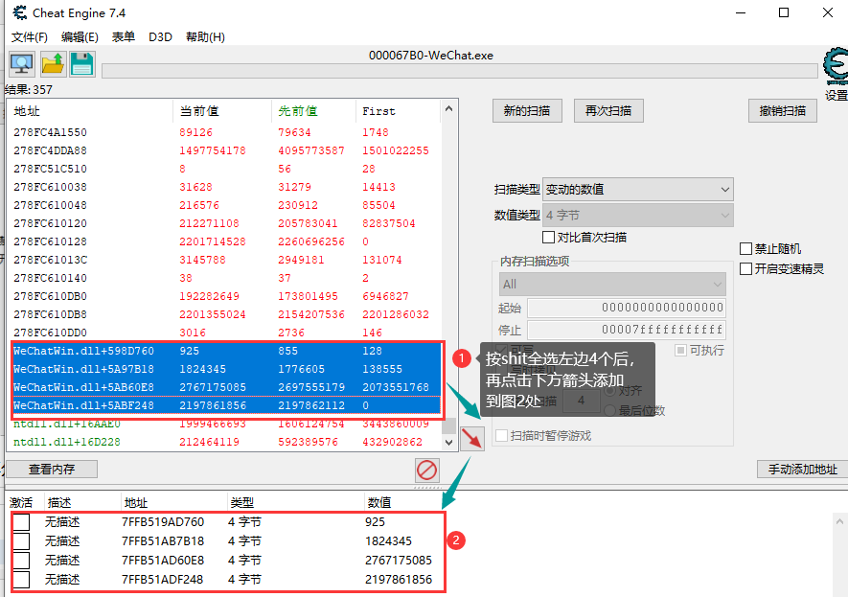
Task: Click the 当前值 column header
Action: [222, 111]
